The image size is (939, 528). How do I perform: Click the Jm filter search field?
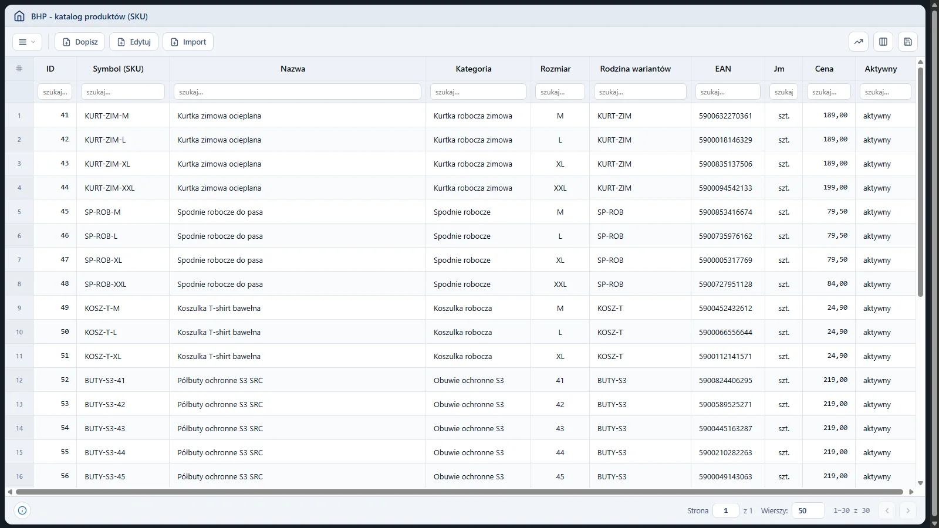click(x=783, y=92)
